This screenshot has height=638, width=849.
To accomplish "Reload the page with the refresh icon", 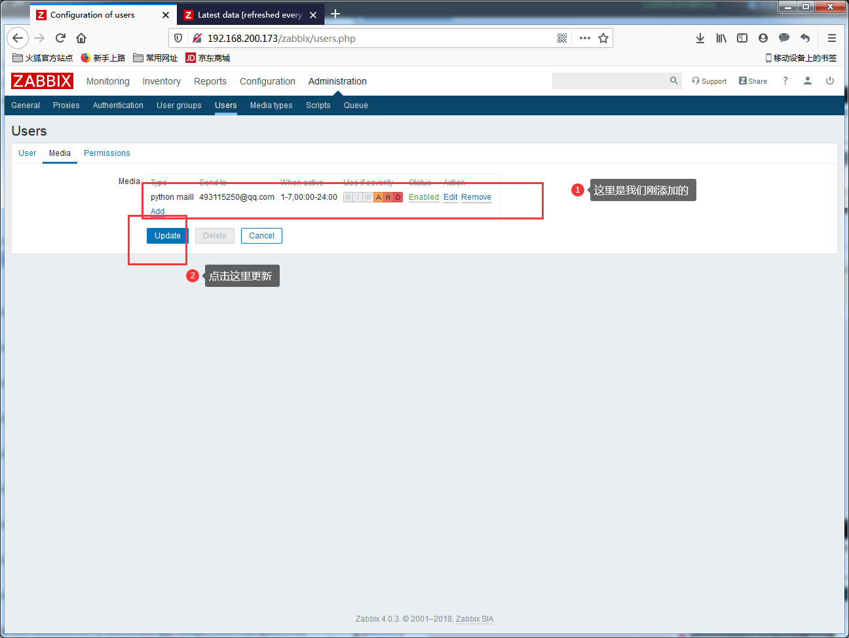I will click(x=60, y=38).
